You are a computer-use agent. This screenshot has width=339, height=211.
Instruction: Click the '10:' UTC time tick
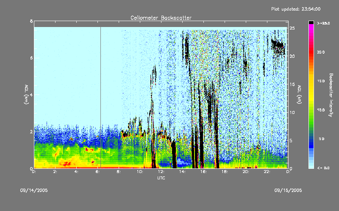tap(140, 172)
